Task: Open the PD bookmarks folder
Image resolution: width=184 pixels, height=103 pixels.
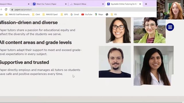Action: (x=114, y=15)
